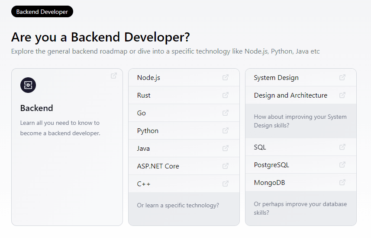The height and width of the screenshot is (238, 371).
Task: Click the external link icon beside Rust
Action: coord(226,95)
